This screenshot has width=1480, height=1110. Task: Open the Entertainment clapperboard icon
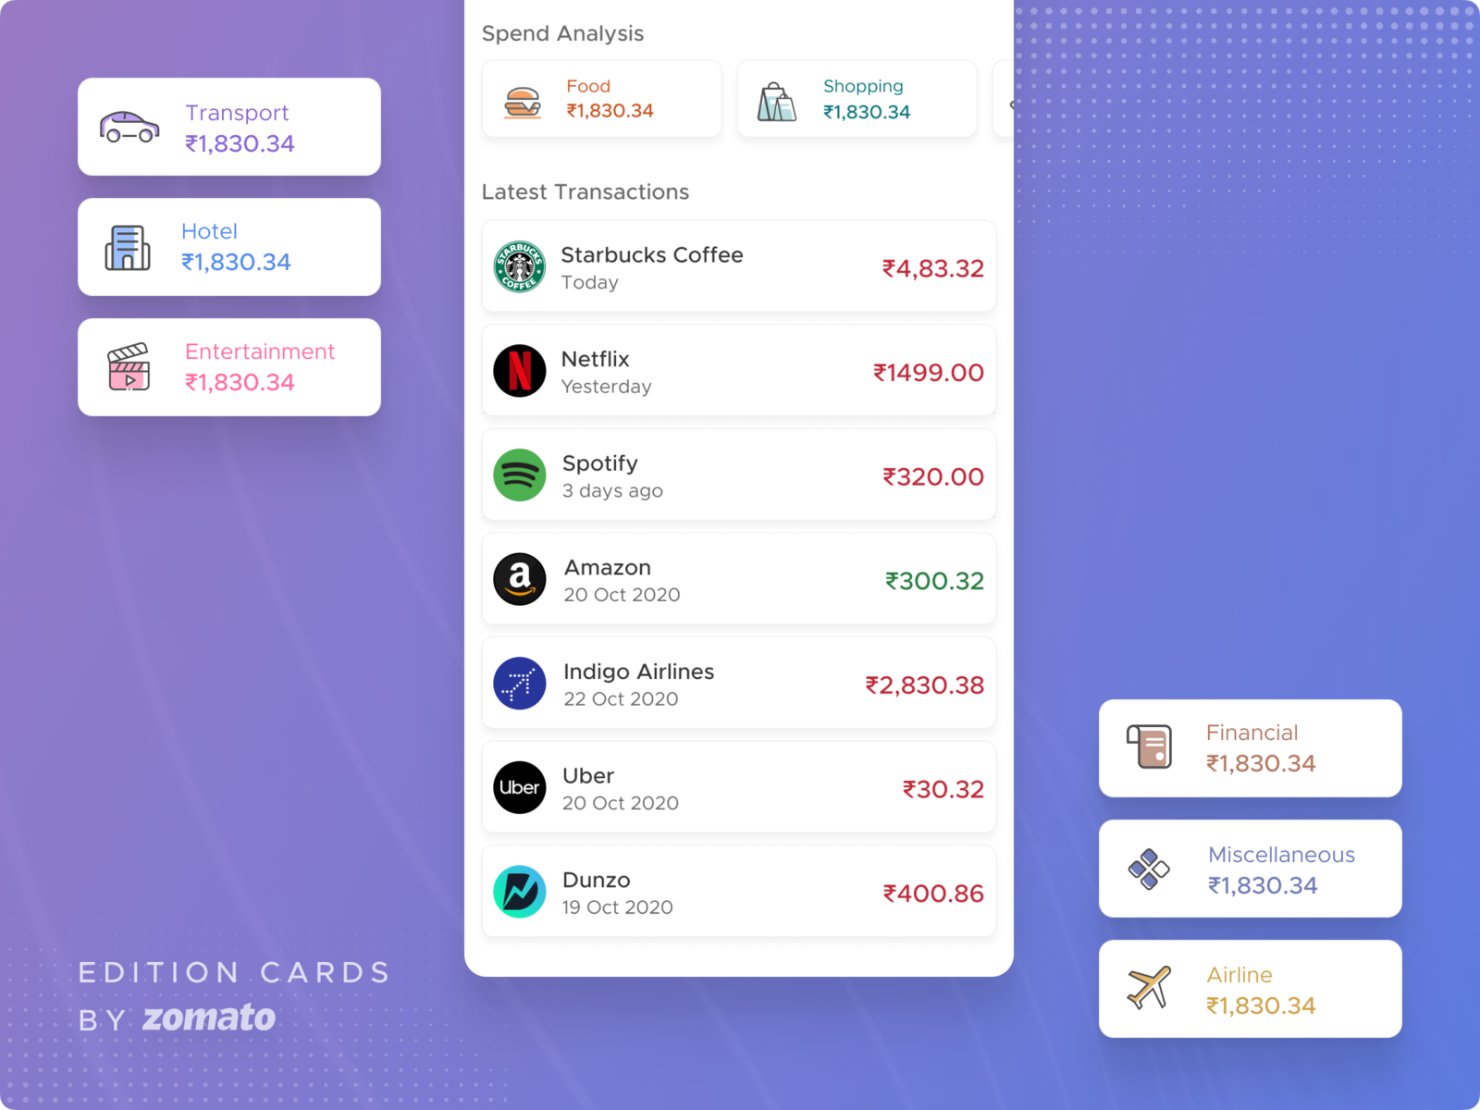pyautogui.click(x=129, y=367)
